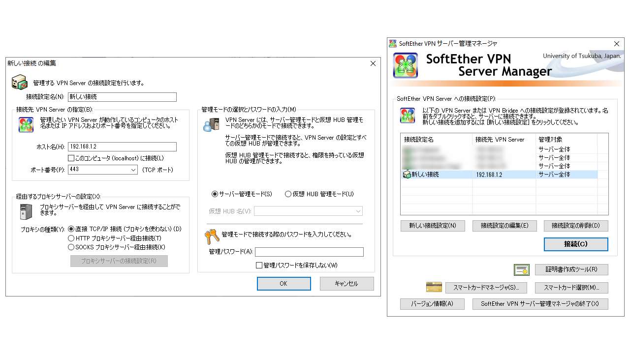Screen dimensions: 630x354
Task: Click the admin mode computer-user icon
Action: click(x=212, y=124)
